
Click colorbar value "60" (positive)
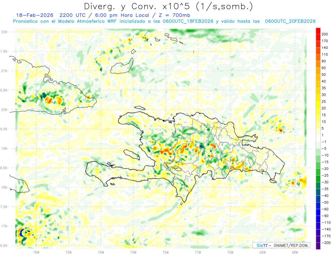tap(324, 68)
